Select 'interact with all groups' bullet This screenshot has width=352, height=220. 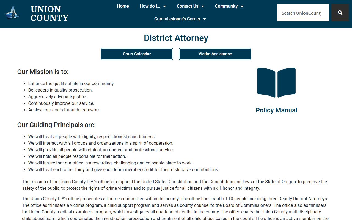(x=101, y=143)
